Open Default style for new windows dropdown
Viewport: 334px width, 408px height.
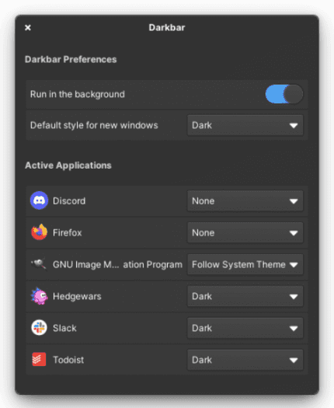coord(245,125)
